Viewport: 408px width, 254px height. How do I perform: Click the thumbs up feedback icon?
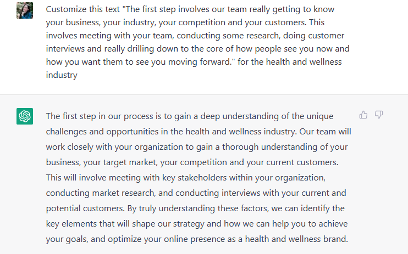click(363, 115)
